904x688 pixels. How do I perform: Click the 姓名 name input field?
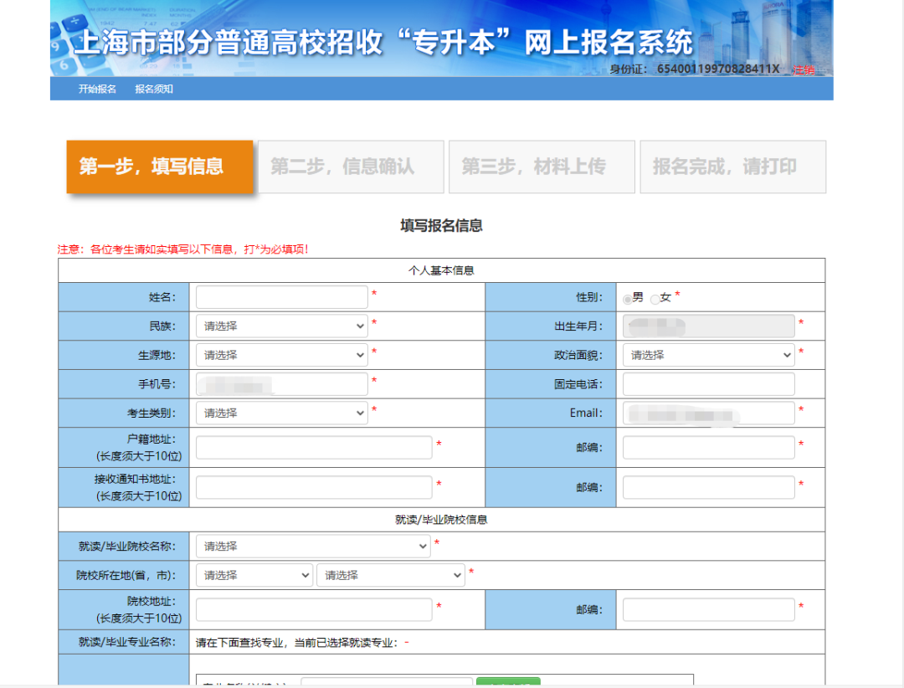coord(281,297)
